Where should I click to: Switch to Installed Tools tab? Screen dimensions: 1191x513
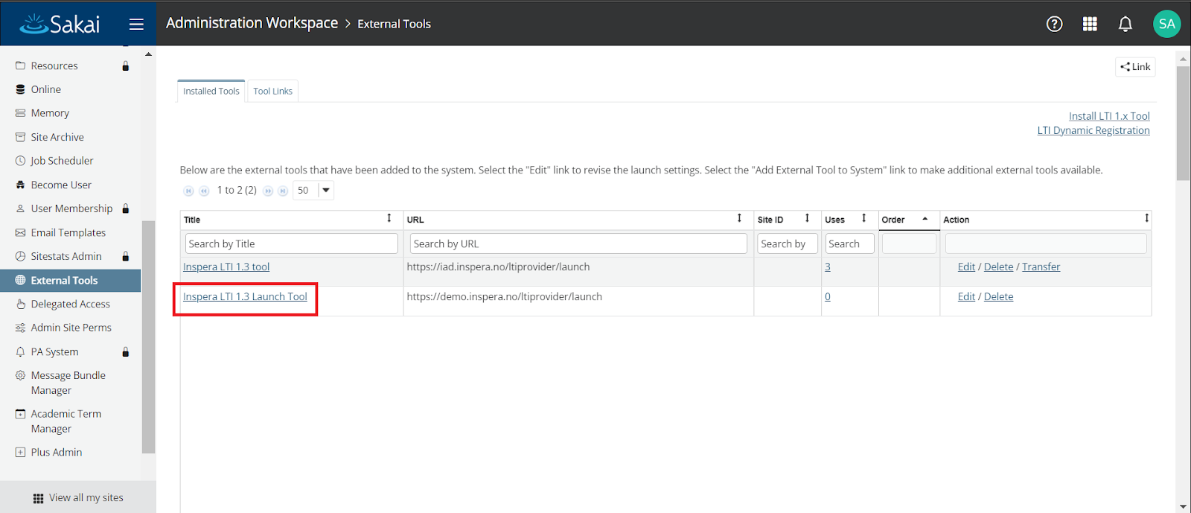(x=211, y=91)
